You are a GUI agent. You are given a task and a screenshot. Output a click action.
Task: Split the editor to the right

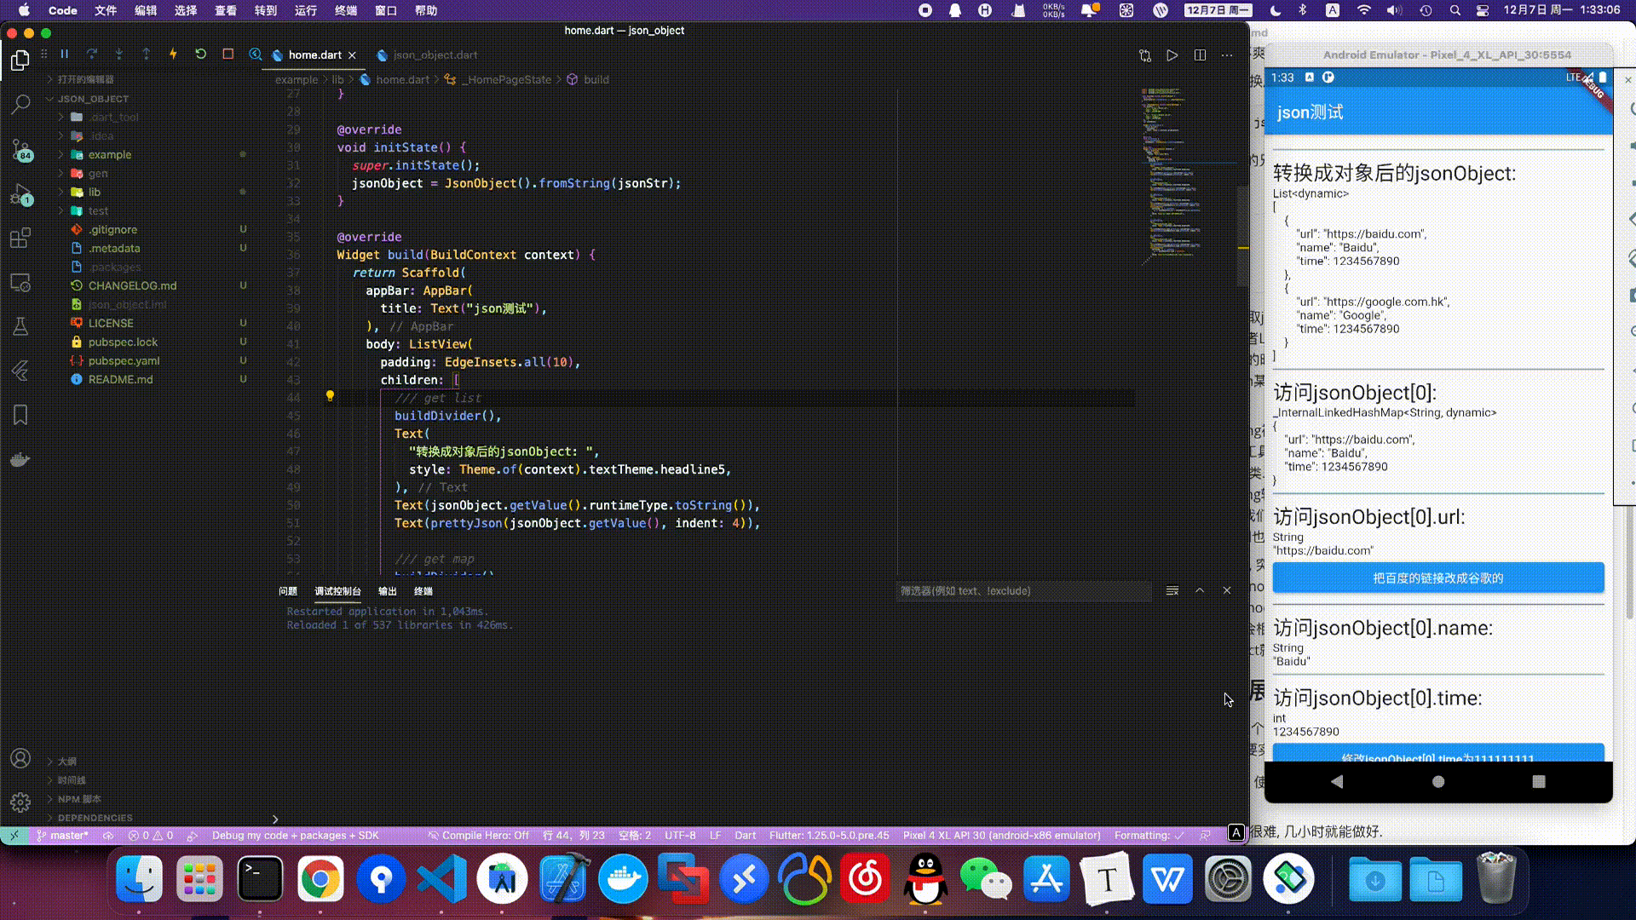click(1200, 55)
